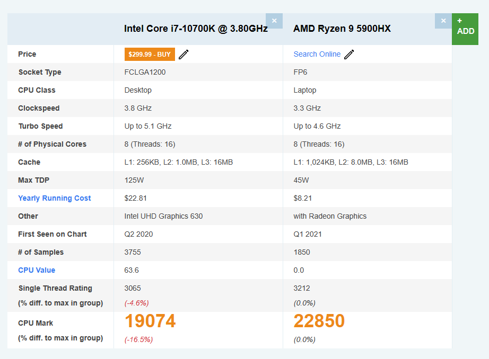
Task: Remove Intel Core i7-10700K column with its X
Action: click(x=274, y=21)
